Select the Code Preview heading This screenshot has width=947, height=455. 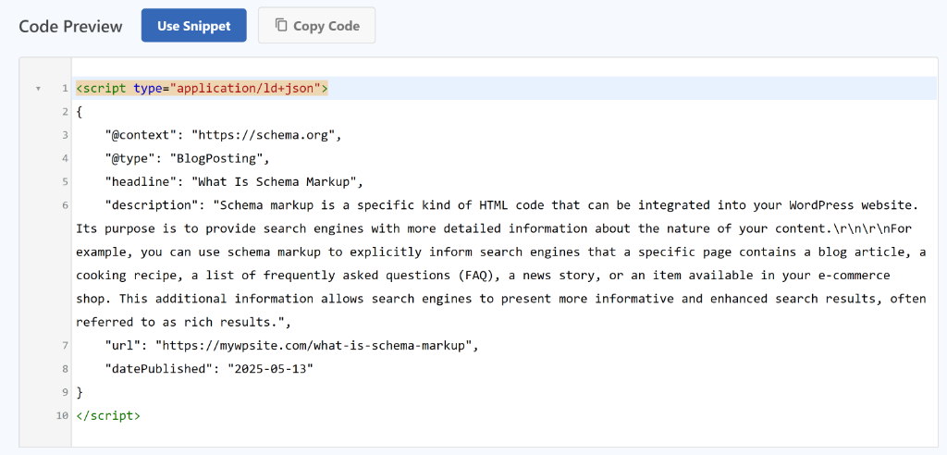[x=70, y=27]
